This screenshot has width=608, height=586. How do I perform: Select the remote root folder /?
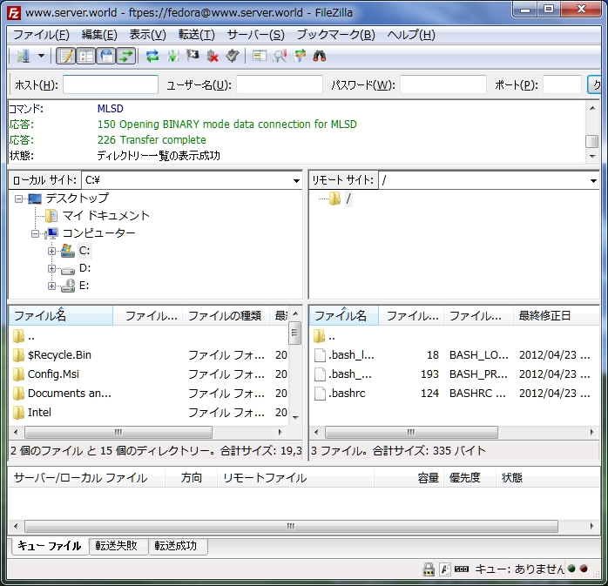tap(348, 199)
